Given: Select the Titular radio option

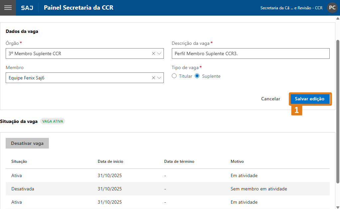Looking at the screenshot, I should (174, 76).
